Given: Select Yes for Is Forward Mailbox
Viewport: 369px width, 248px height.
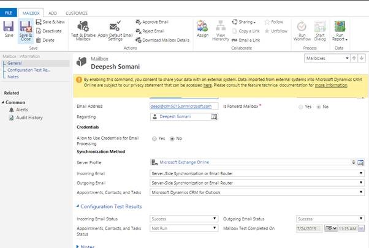Looking at the screenshot, I should 300,107.
